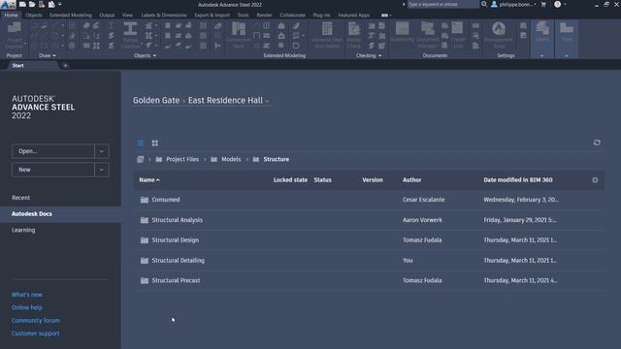Sort by the Name column header
Screen dimensions: 621x349
coord(149,180)
